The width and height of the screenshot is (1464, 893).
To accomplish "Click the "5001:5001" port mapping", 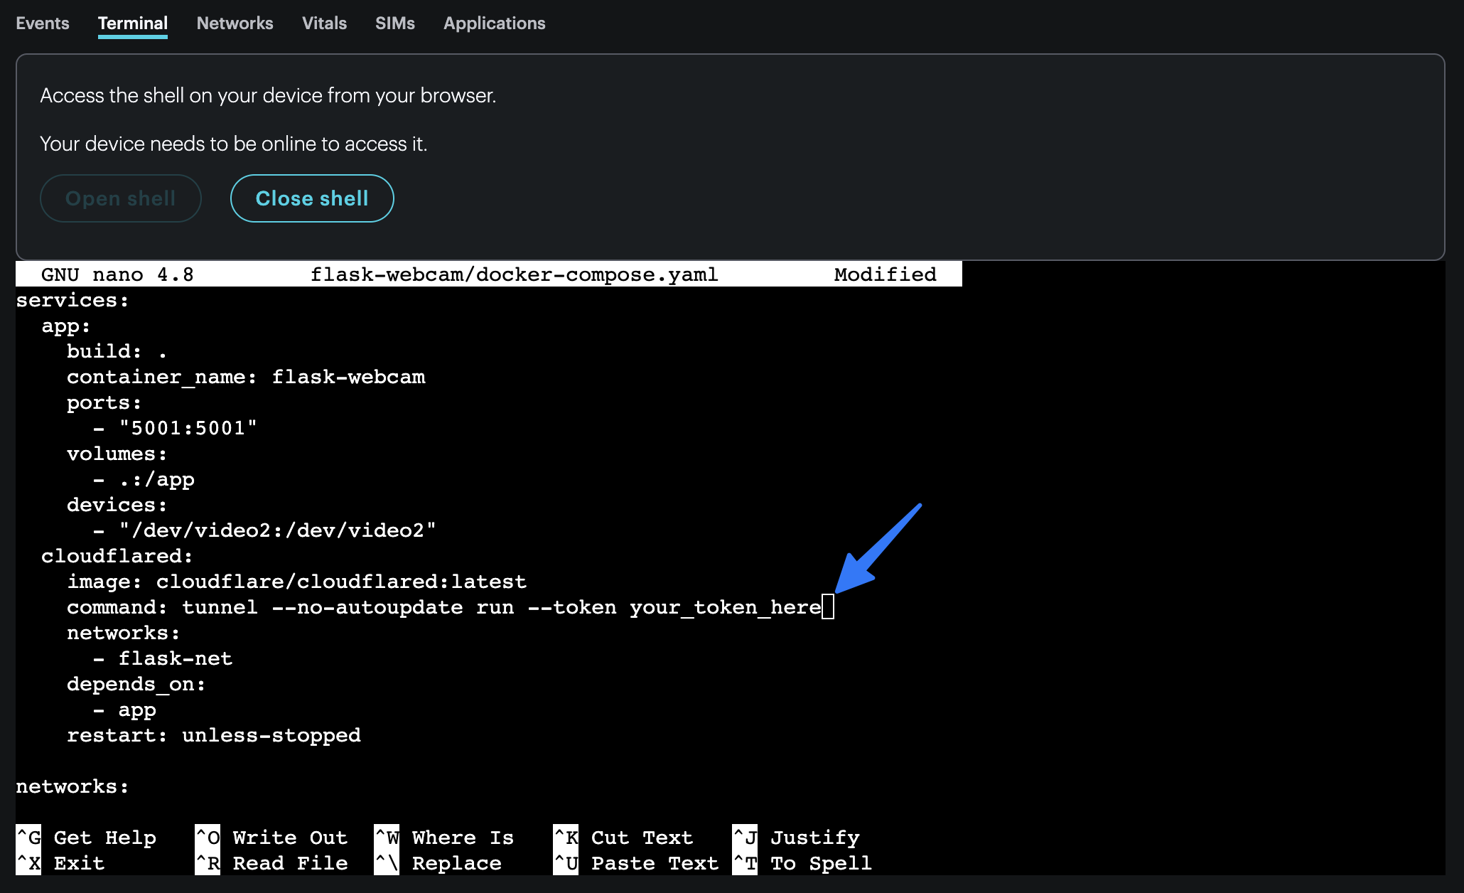I will click(x=188, y=428).
